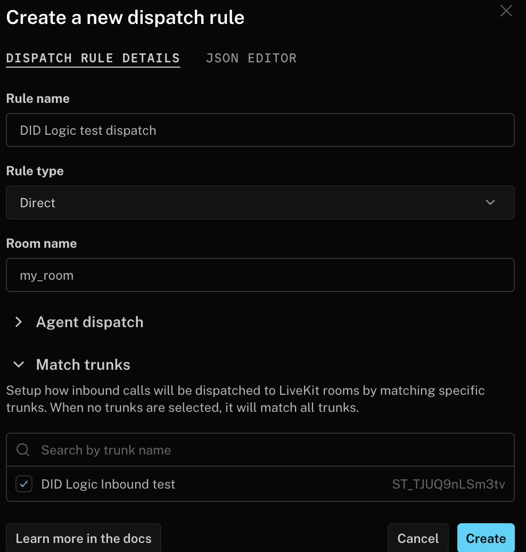The width and height of the screenshot is (526, 552).
Task: Click the Room name text field
Action: 260,275
